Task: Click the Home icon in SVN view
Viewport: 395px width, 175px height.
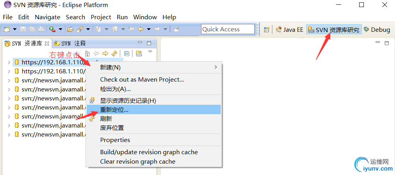Action: point(87,53)
